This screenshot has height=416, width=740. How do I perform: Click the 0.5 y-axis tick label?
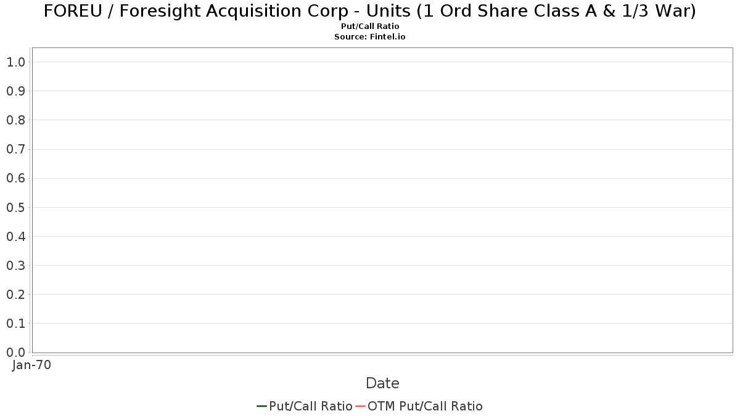point(15,207)
